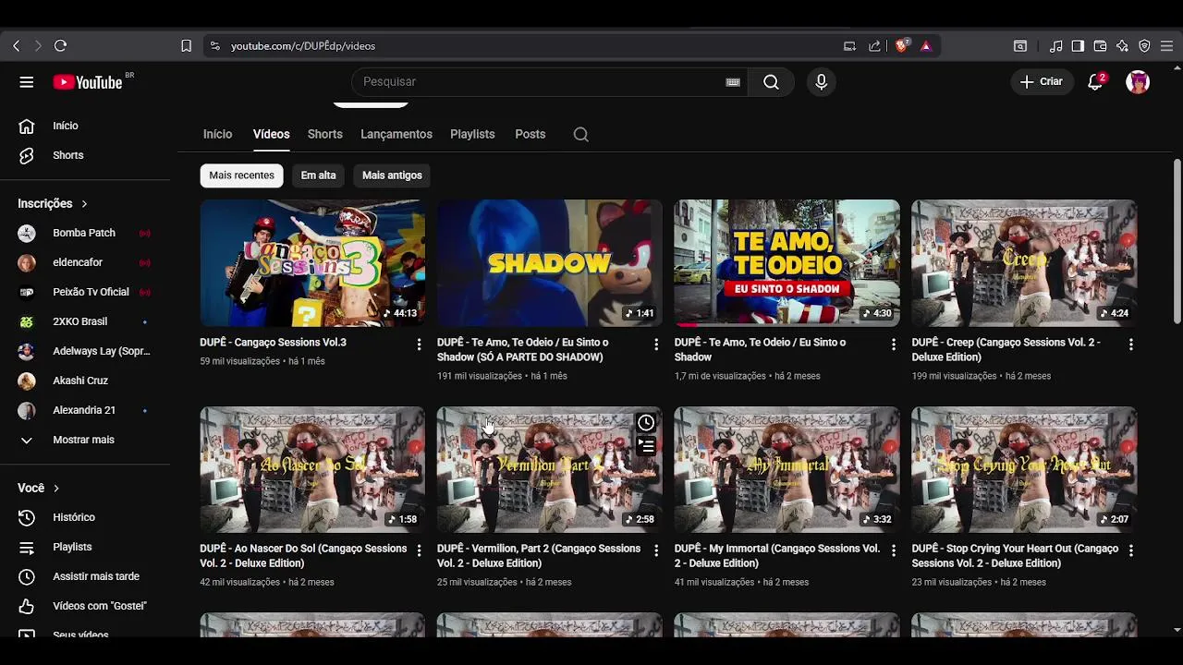Share page icon in address bar

point(874,45)
